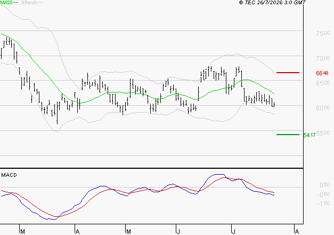Screen dimensions: 334x235
Task: Select the 6648 resistance price label
Action: (x=322, y=73)
